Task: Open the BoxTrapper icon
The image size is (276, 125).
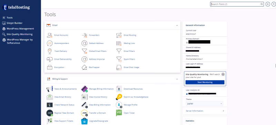Action: click(x=84, y=67)
